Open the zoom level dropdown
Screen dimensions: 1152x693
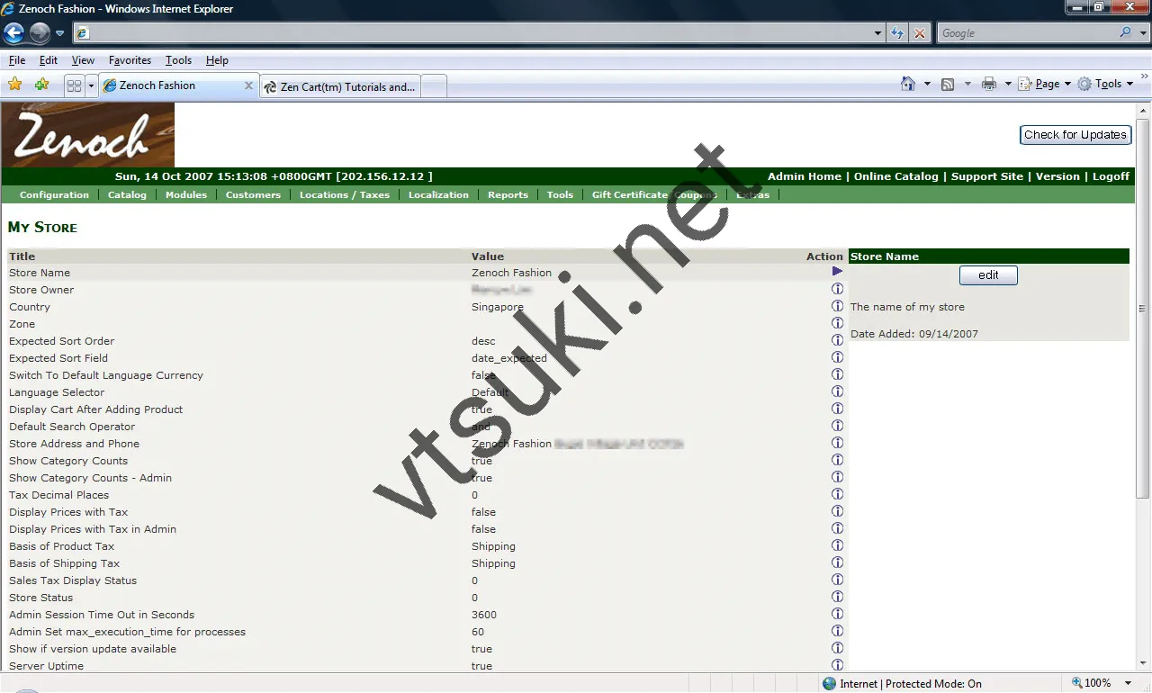(x=1129, y=683)
